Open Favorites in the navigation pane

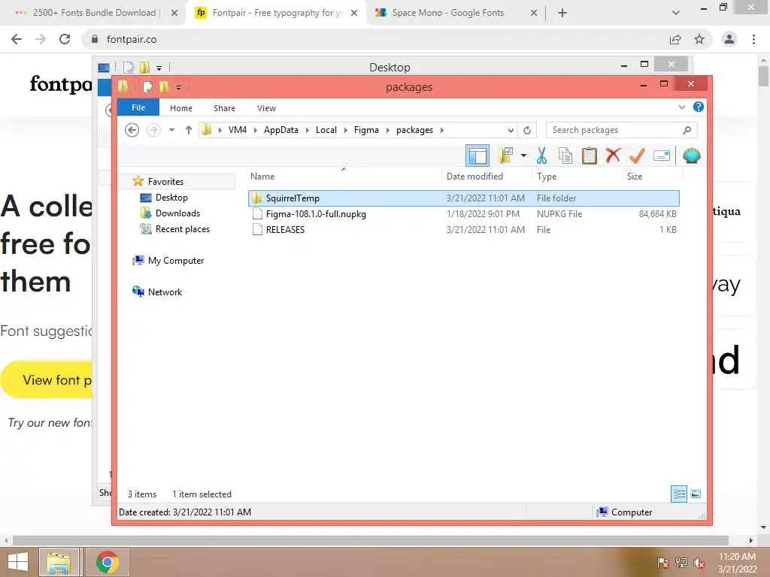tap(165, 182)
